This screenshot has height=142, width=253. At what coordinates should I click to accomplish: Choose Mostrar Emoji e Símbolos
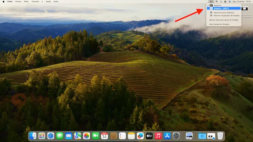tap(224, 13)
